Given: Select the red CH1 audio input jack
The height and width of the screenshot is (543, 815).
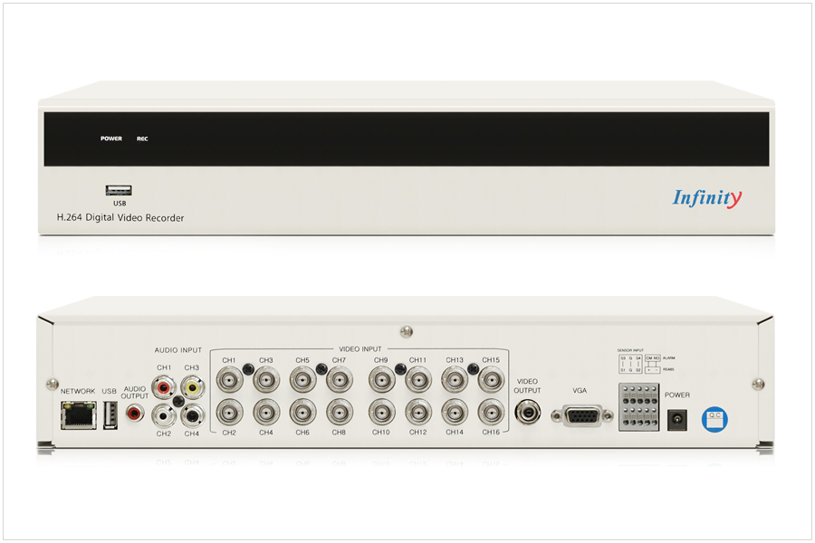Looking at the screenshot, I should click(x=164, y=389).
